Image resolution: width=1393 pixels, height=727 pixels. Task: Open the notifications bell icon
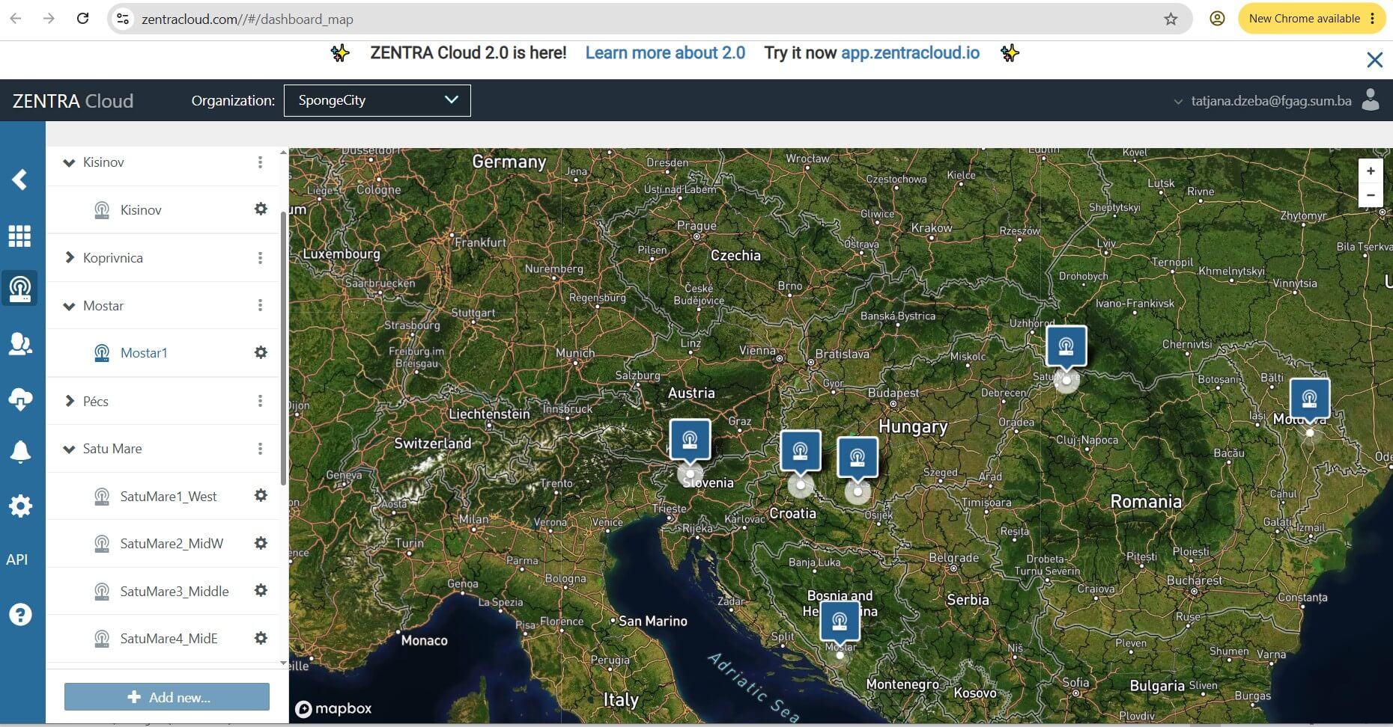pos(19,452)
